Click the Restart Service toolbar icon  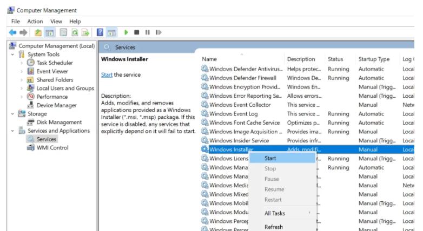(x=158, y=32)
